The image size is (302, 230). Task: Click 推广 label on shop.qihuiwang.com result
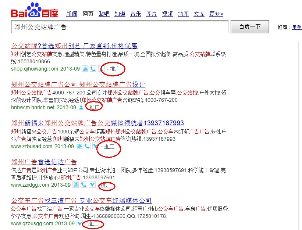click(x=115, y=69)
